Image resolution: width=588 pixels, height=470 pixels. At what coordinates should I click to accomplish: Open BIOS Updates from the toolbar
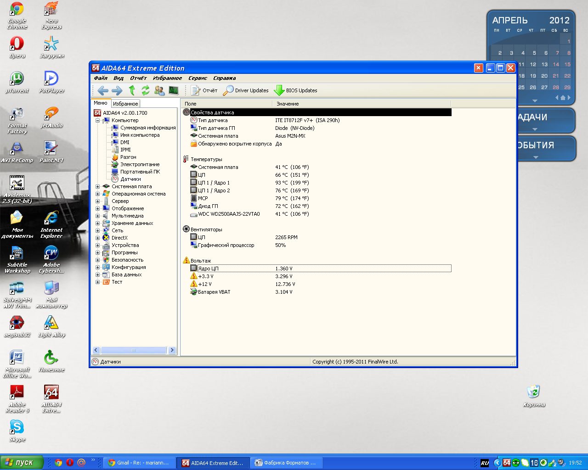coord(296,90)
